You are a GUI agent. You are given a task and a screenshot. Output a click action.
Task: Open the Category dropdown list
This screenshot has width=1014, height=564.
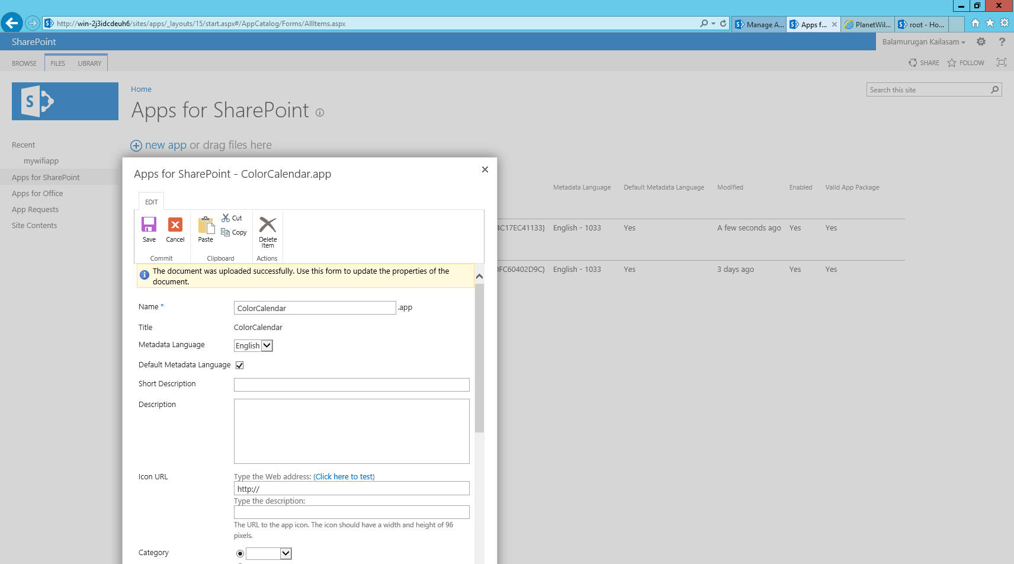[x=269, y=553]
